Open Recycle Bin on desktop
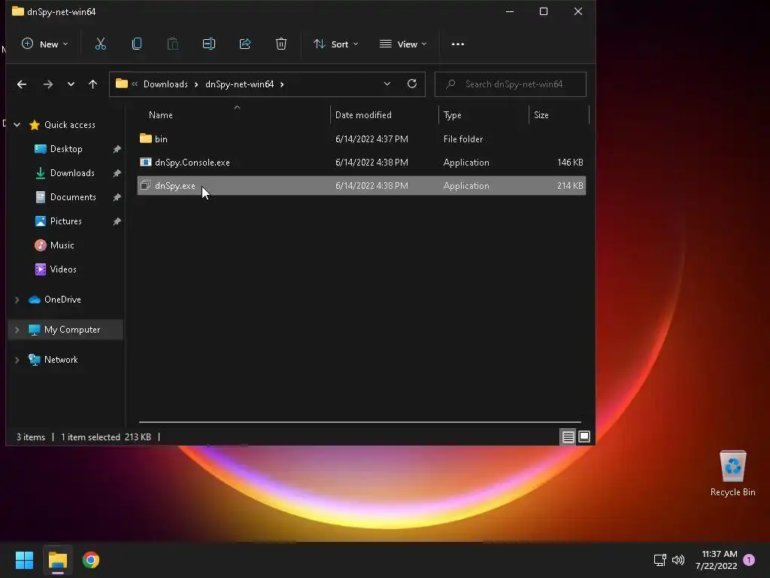770x578 pixels. [x=732, y=473]
